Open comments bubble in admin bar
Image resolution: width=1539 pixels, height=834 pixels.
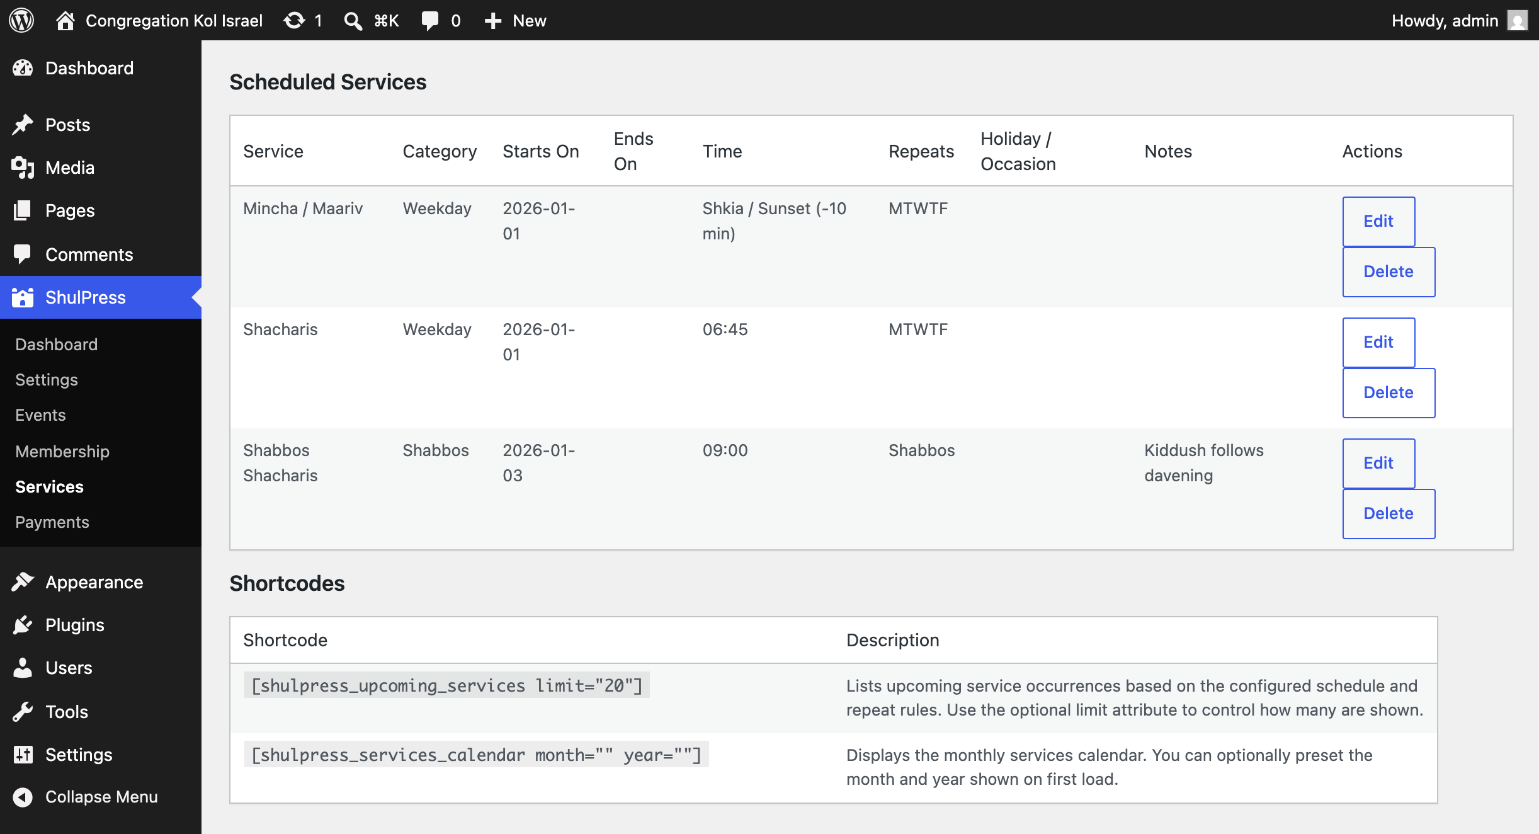point(430,21)
